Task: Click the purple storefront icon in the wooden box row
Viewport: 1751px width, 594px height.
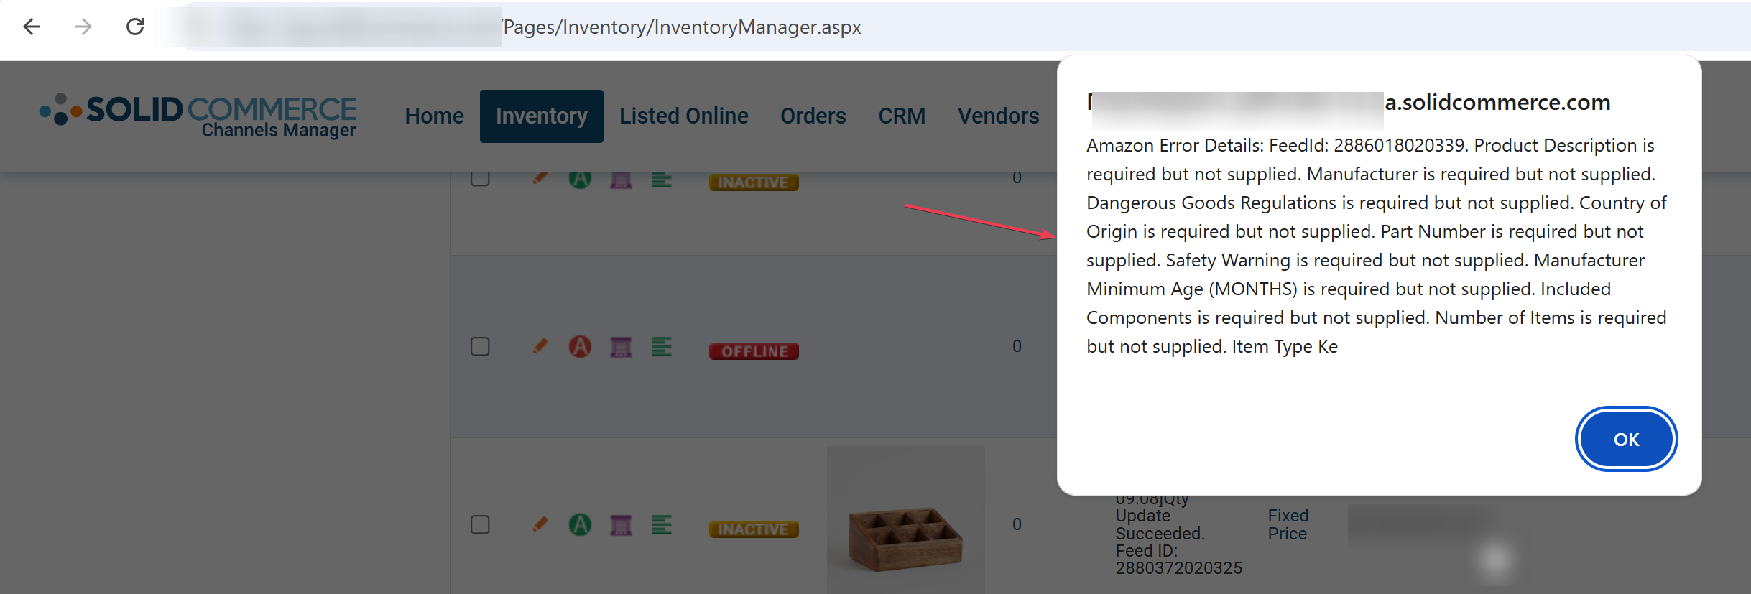Action: (621, 526)
